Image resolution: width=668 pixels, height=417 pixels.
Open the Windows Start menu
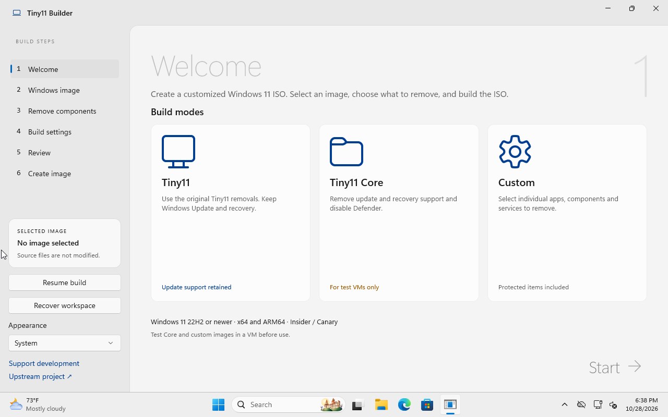pos(218,404)
